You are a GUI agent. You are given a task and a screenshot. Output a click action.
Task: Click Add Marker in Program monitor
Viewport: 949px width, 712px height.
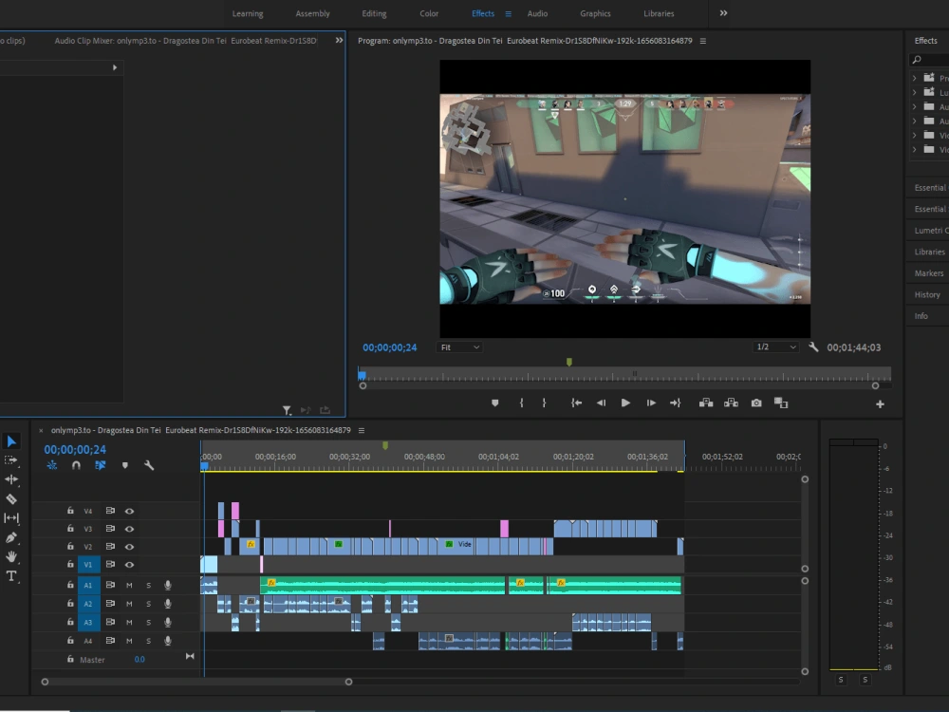click(x=495, y=403)
